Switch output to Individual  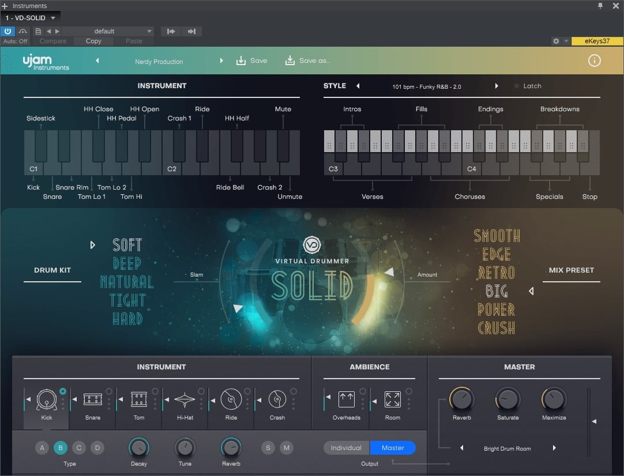pyautogui.click(x=346, y=448)
